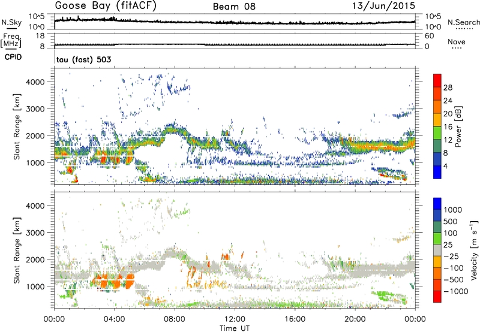The image size is (480, 332).
Task: Click the velocity panel 'Slant Range [km]' label
Action: tap(17, 250)
